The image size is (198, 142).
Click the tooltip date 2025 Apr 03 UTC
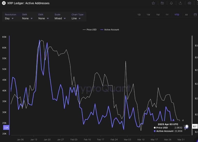pyautogui.click(x=168, y=124)
